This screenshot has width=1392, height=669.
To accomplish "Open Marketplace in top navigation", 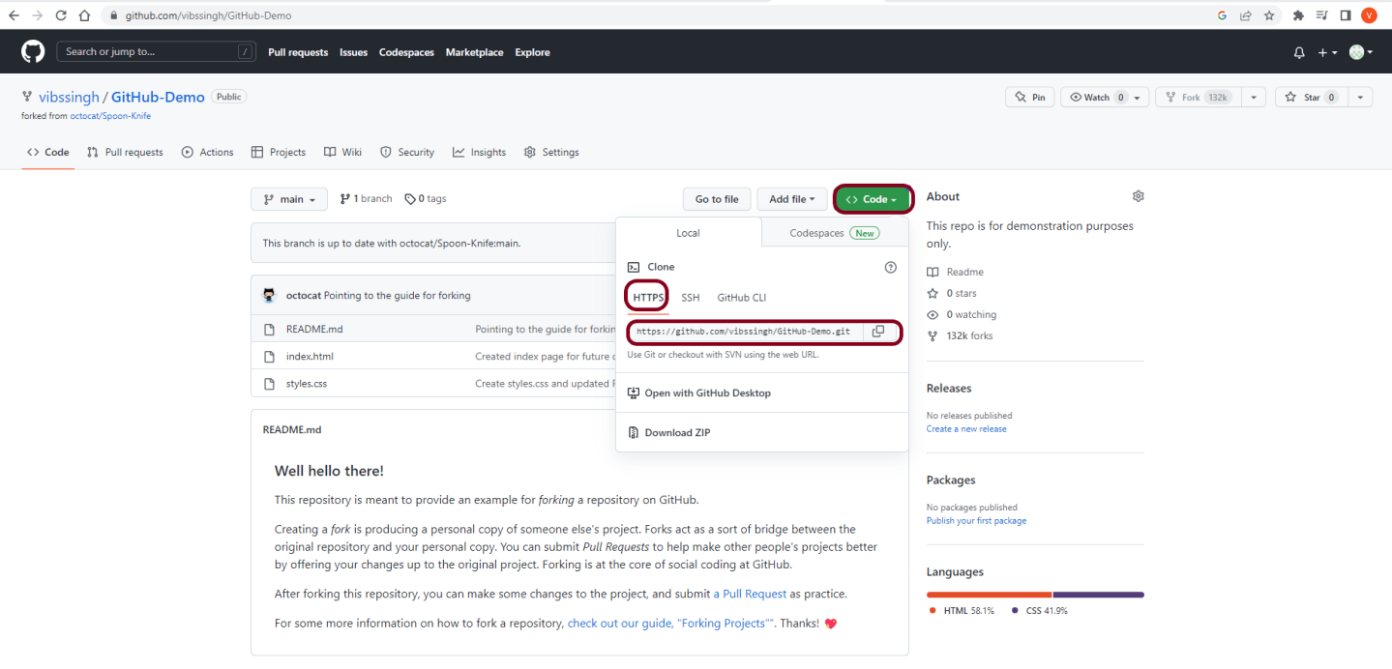I will pos(474,52).
